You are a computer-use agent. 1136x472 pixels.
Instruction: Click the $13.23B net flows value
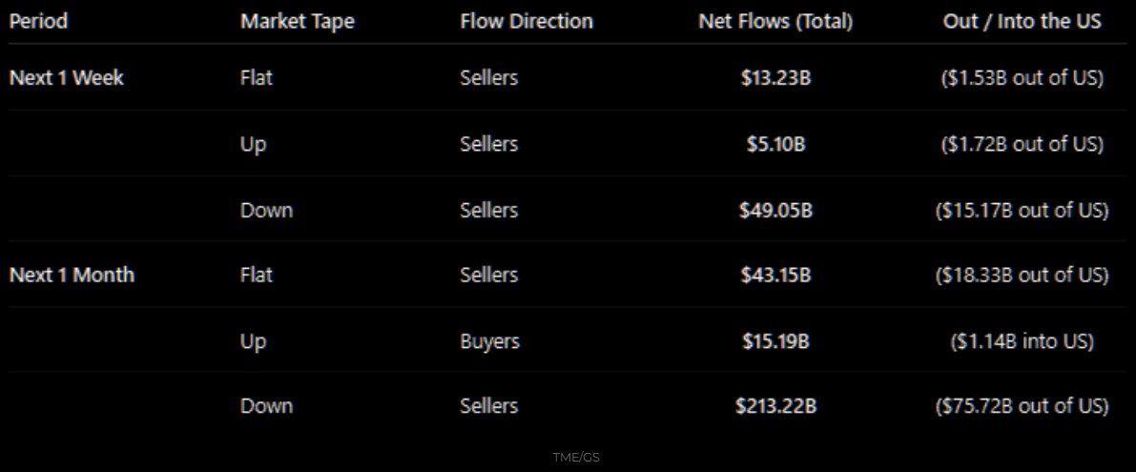tap(775, 78)
